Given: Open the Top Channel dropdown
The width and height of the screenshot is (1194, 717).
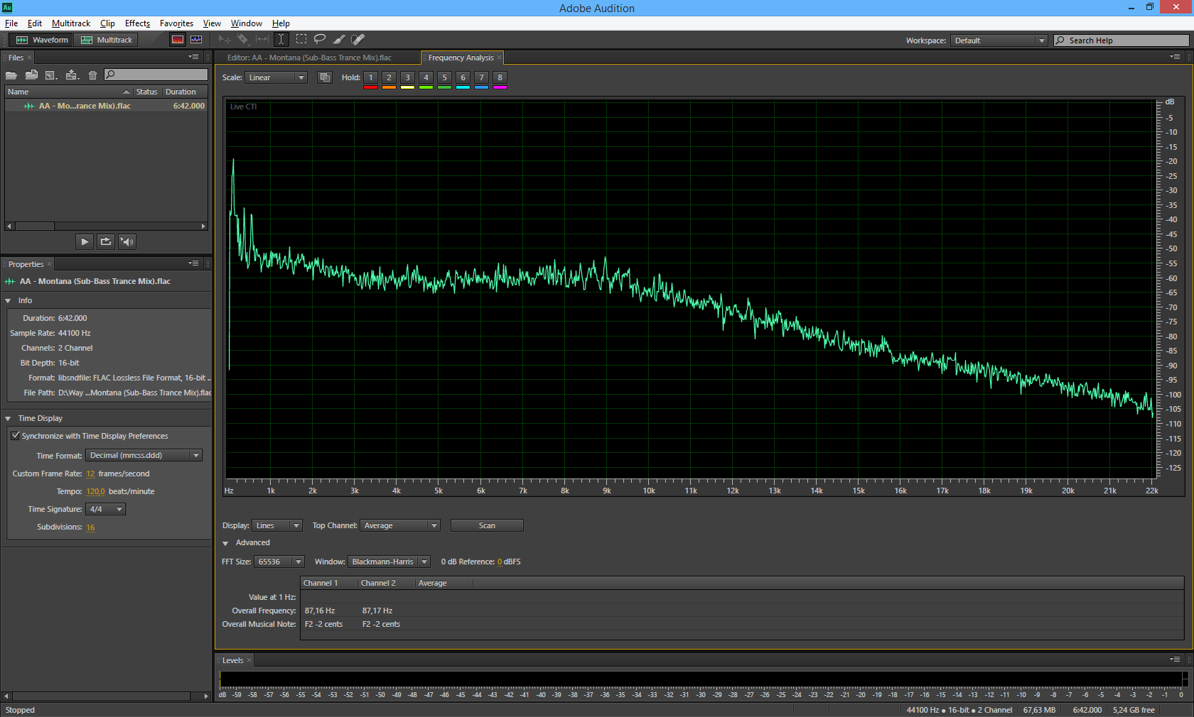Looking at the screenshot, I should click(400, 525).
